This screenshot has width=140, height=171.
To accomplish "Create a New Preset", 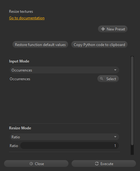I will point(113,29).
